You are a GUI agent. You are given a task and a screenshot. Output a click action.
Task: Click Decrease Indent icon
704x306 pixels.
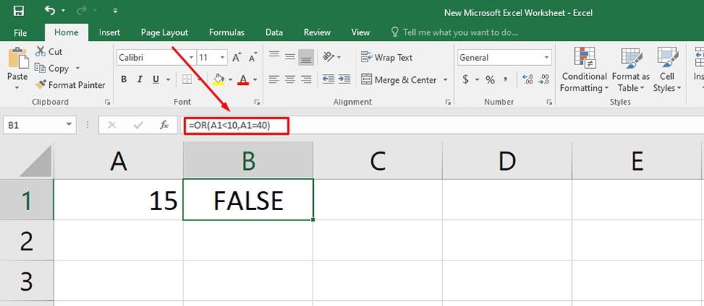point(329,79)
